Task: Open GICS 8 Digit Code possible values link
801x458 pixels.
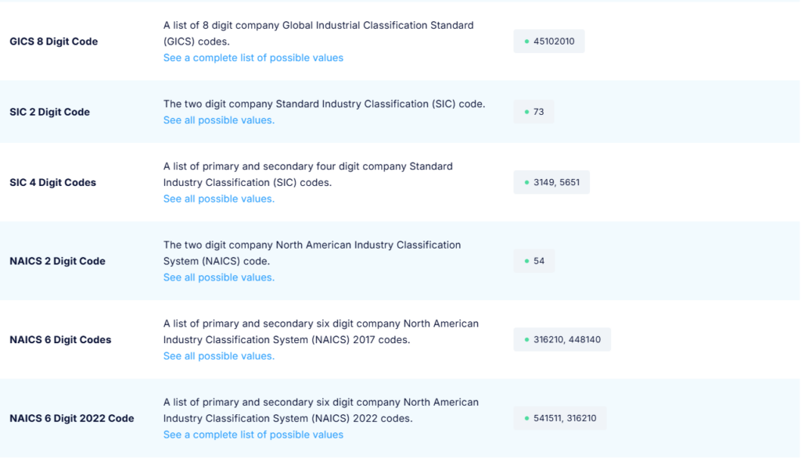Action: point(253,58)
